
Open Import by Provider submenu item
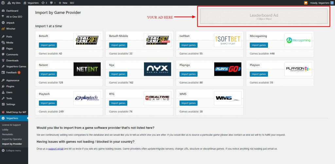click(12, 144)
